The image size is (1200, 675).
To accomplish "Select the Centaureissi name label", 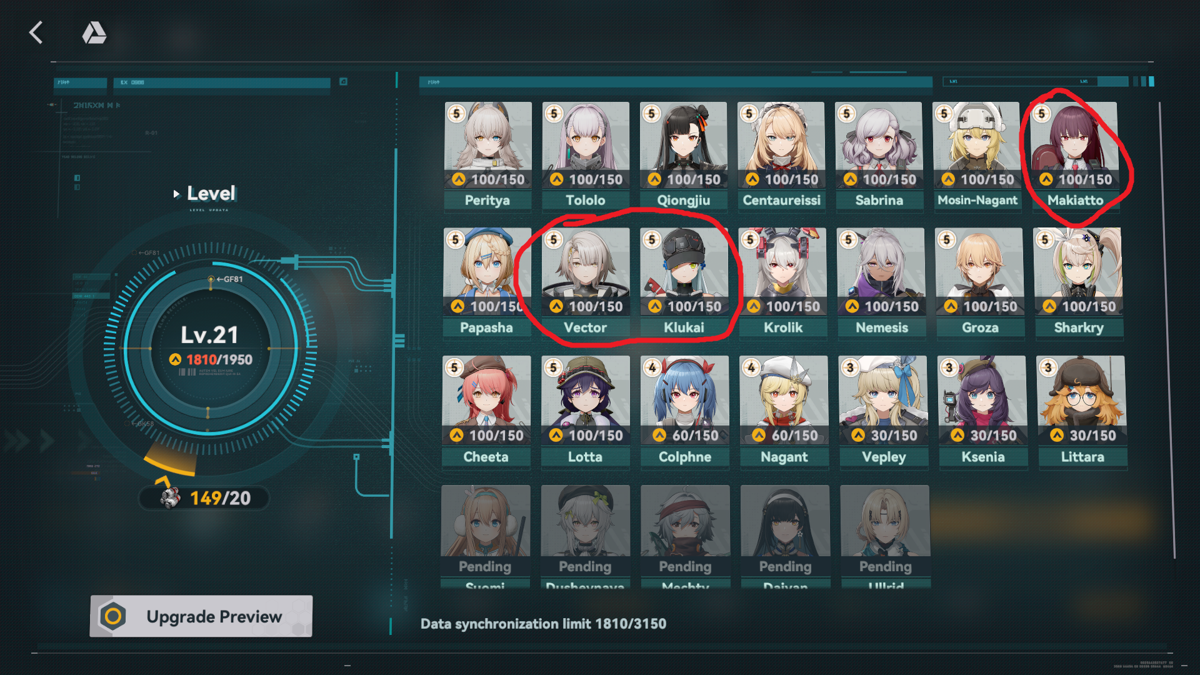I will point(781,201).
